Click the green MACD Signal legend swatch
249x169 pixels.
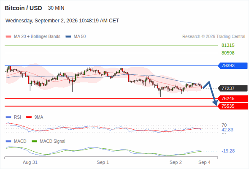34,142
